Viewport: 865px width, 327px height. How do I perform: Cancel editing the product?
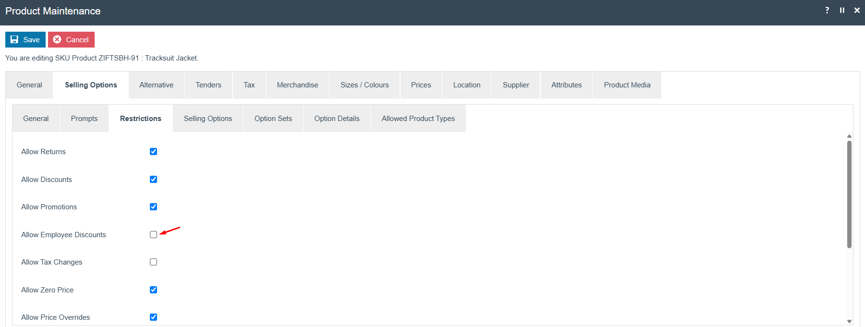pyautogui.click(x=71, y=39)
